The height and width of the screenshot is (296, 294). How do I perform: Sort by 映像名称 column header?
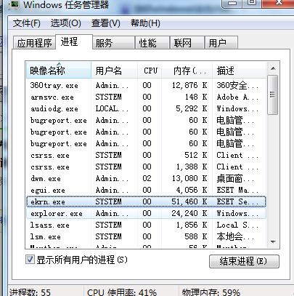58,71
